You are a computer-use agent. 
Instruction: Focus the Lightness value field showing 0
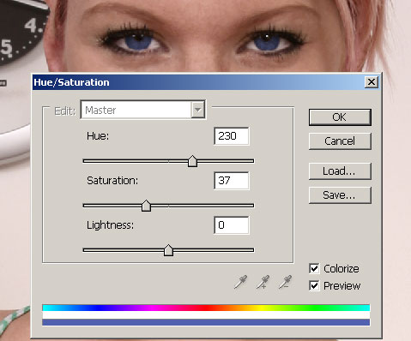point(232,225)
